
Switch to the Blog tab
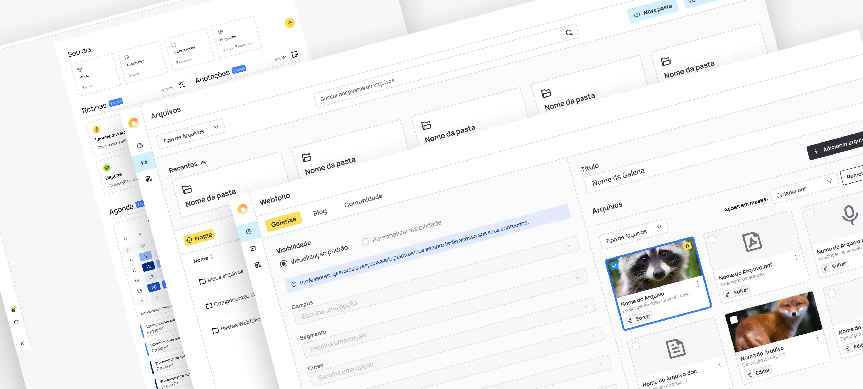pos(320,212)
